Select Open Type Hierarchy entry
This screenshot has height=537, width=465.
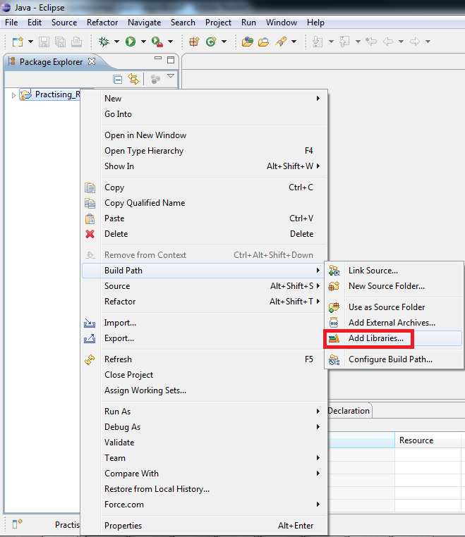(x=203, y=151)
